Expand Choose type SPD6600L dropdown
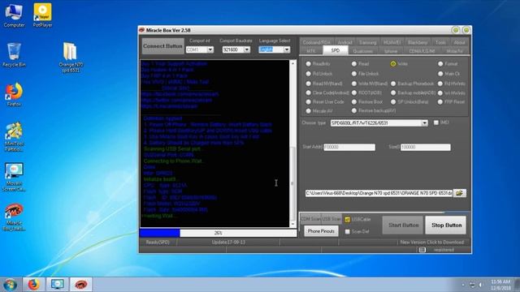520x292 pixels. point(424,123)
